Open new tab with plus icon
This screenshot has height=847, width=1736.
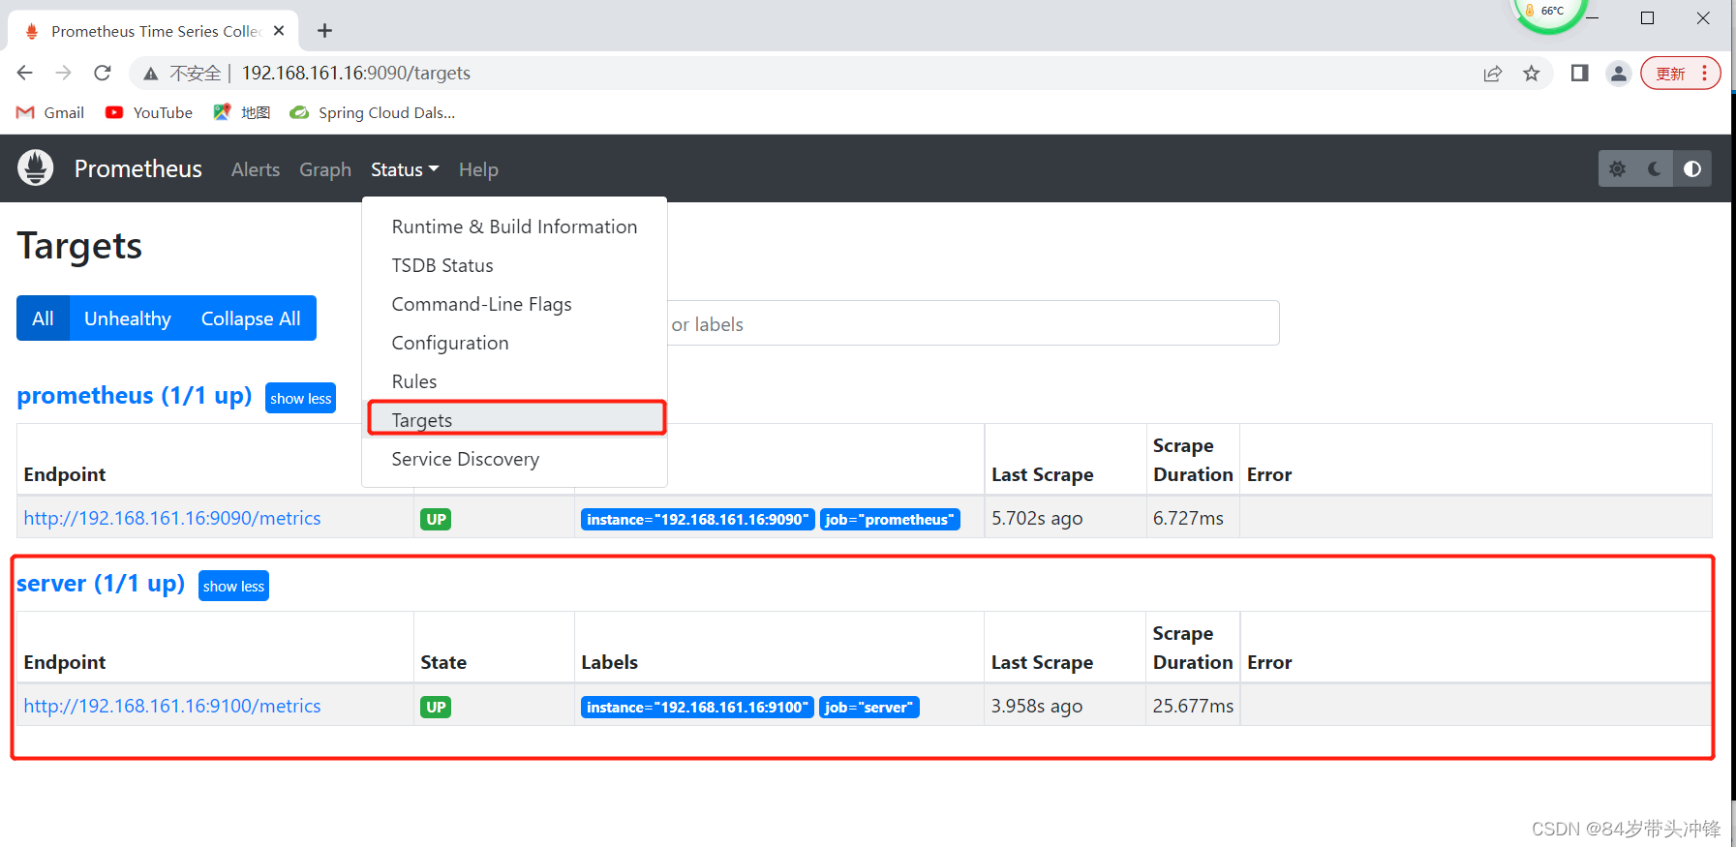pyautogui.click(x=325, y=31)
